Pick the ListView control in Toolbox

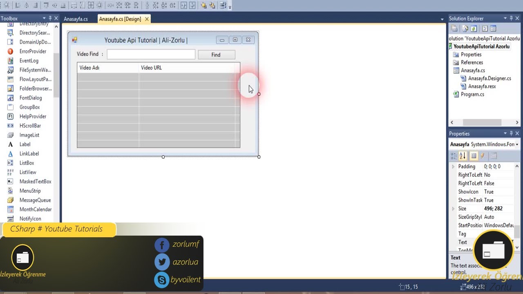point(29,172)
